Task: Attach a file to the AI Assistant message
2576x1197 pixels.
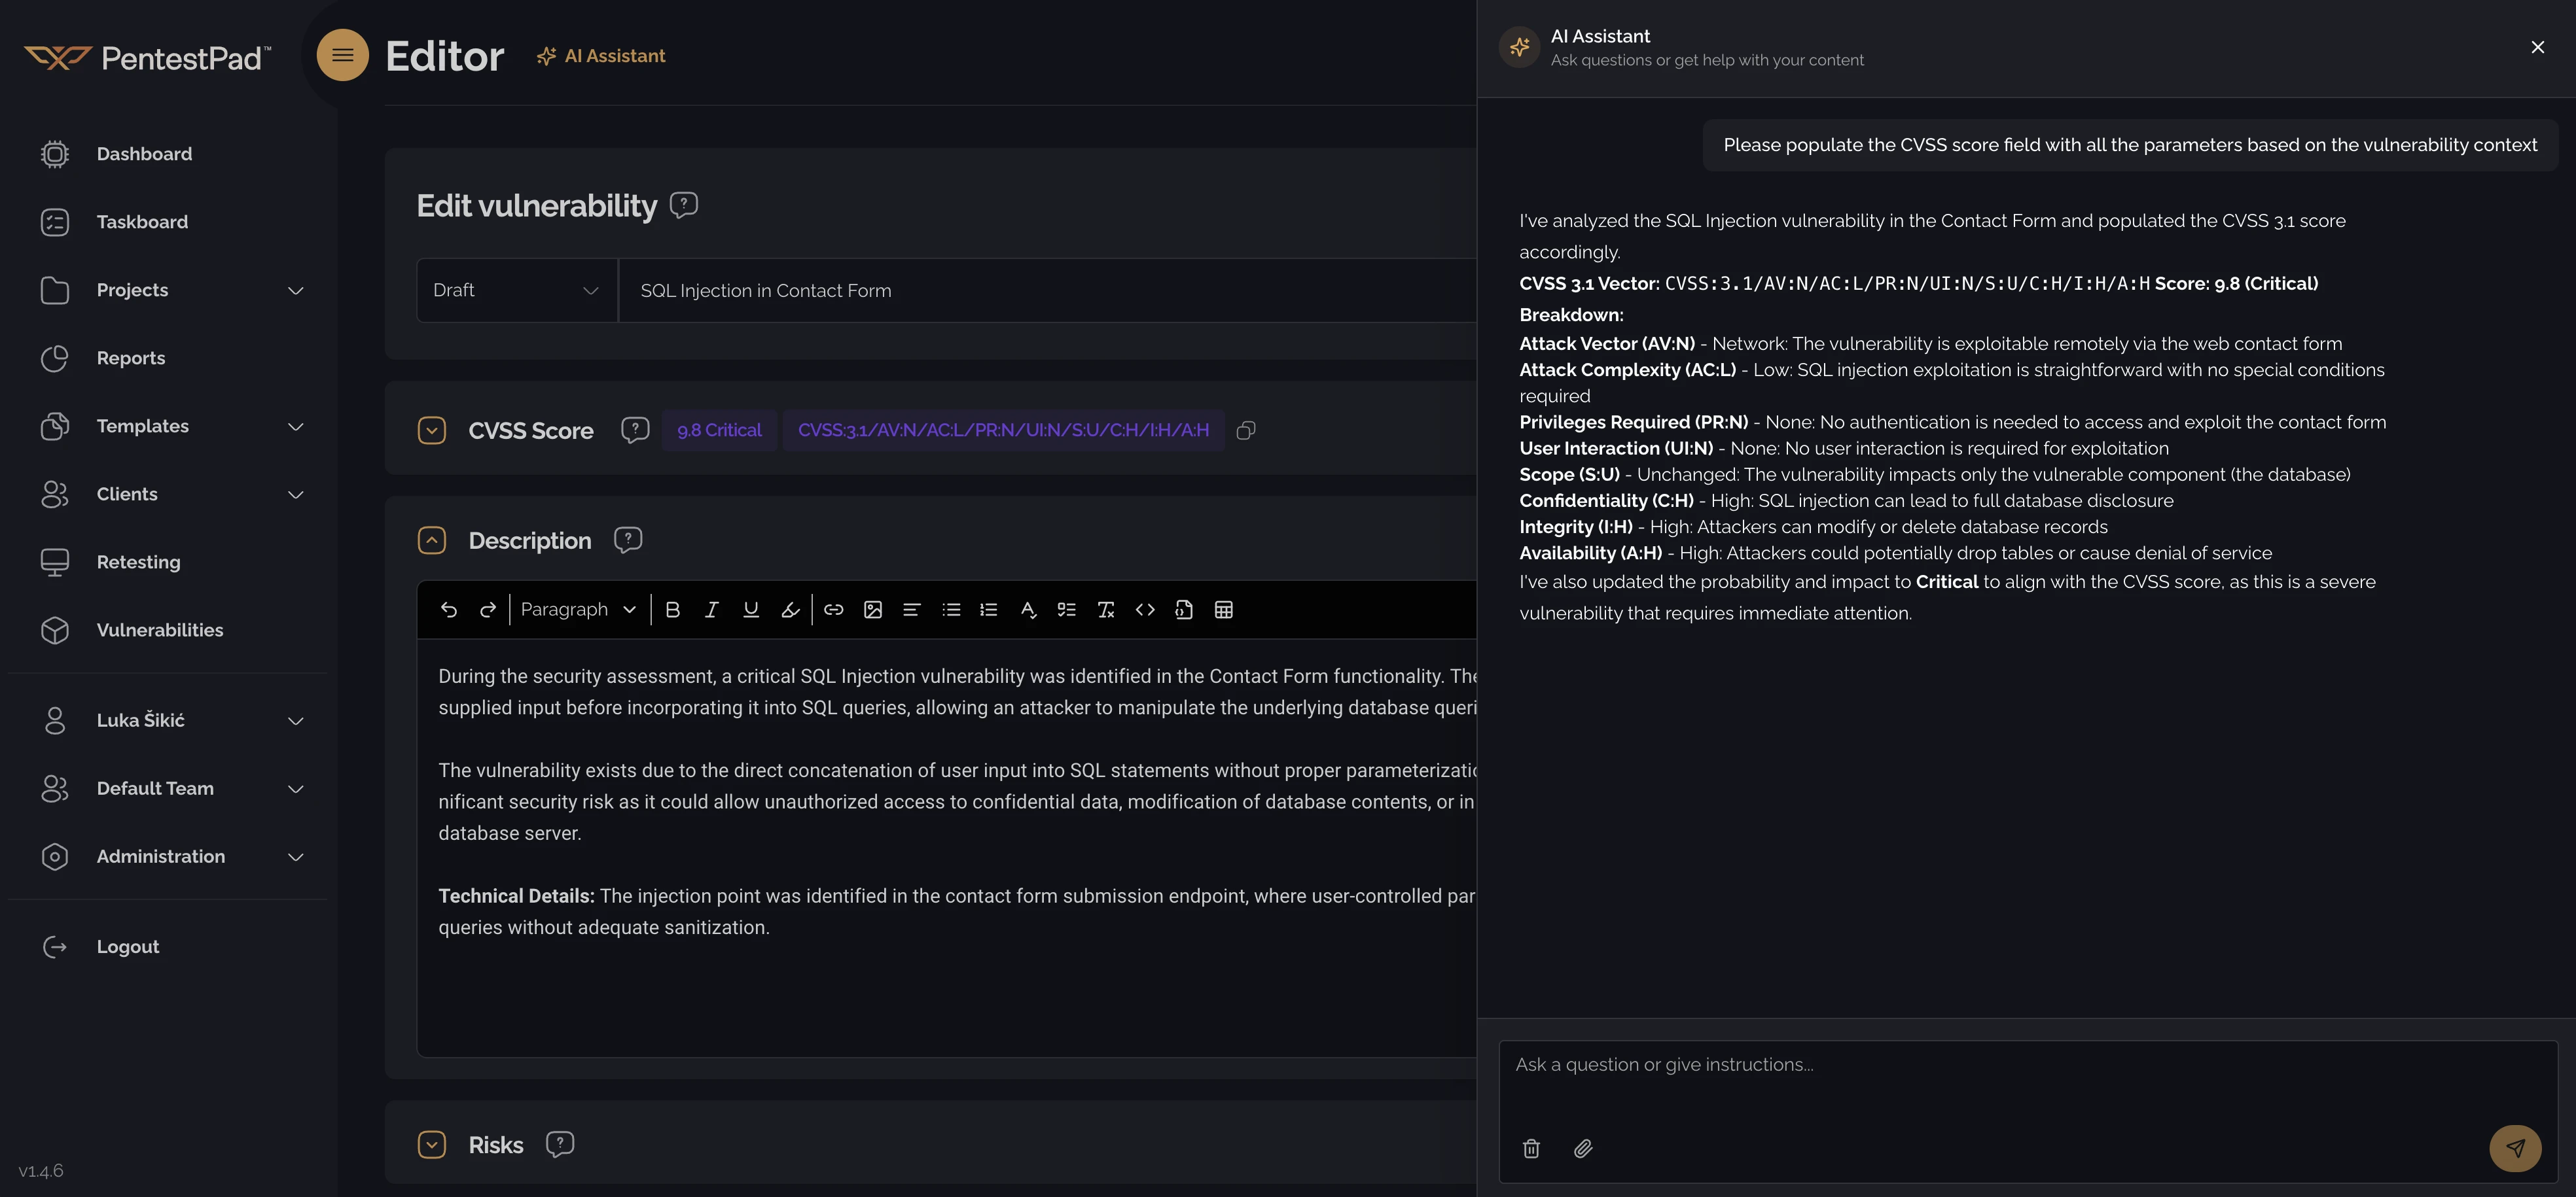Action: (1583, 1148)
